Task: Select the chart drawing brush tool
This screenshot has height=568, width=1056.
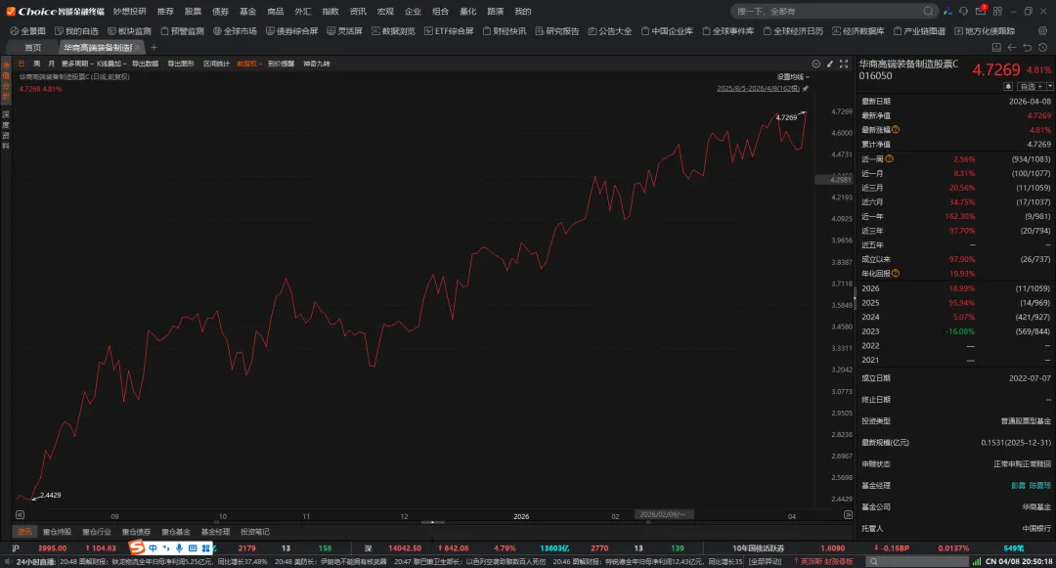Action: 830,64
